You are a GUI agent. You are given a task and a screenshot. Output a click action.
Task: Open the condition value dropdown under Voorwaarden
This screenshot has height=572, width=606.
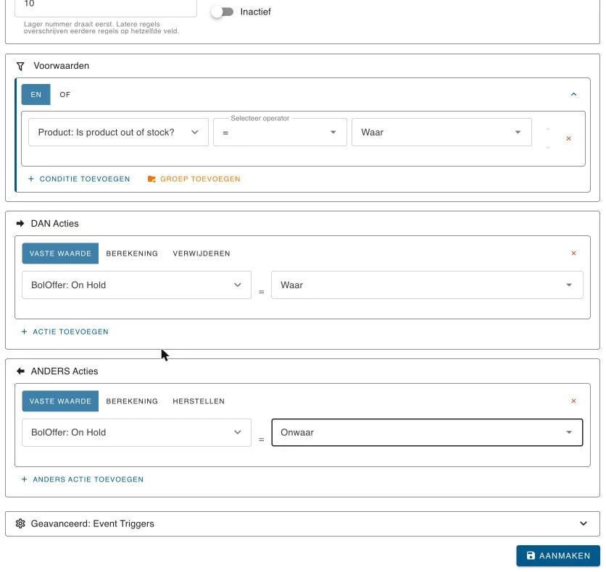(x=441, y=133)
